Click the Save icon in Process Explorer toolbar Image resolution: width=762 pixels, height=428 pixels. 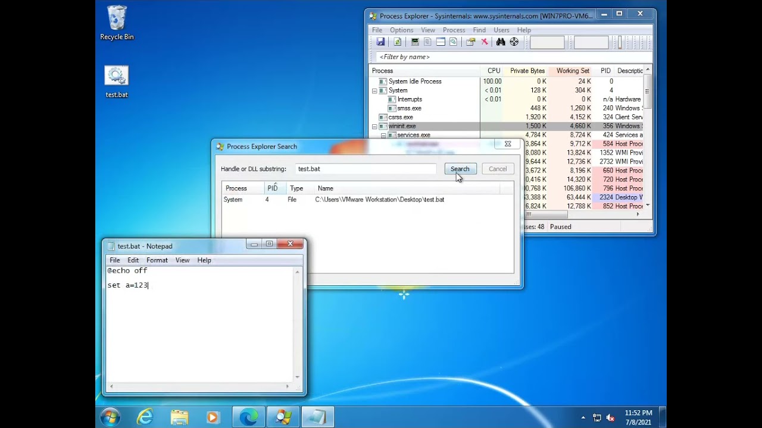pos(380,42)
